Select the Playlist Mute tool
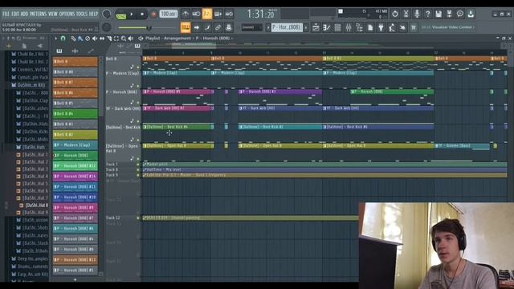 pos(95,39)
